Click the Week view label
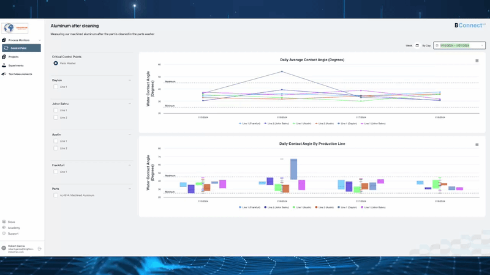Image resolution: width=490 pixels, height=275 pixels. point(409,45)
